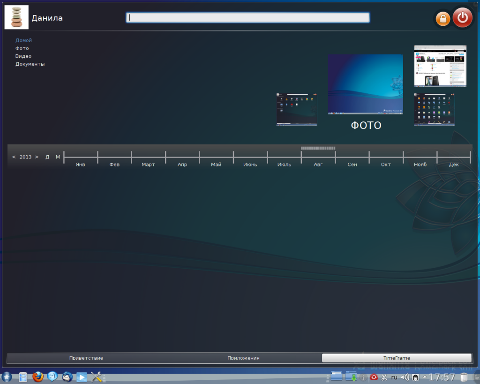Click the scissors clipboard tray icon

click(x=384, y=377)
